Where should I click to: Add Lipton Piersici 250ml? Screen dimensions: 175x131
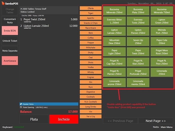[x=138, y=31]
